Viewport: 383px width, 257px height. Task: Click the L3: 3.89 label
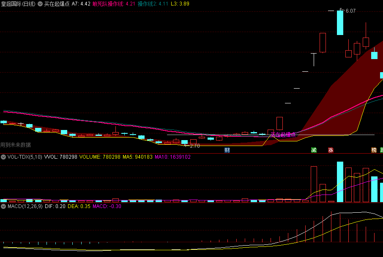click(180, 4)
